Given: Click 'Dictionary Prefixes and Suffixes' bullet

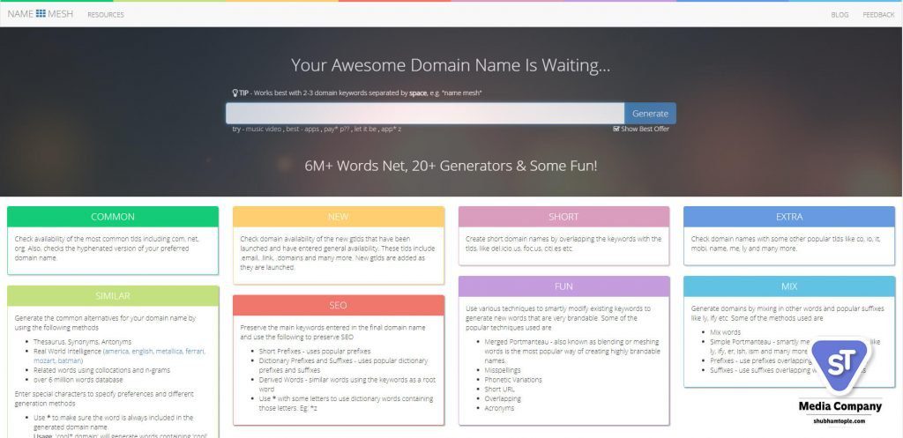Looking at the screenshot, I should [x=343, y=366].
